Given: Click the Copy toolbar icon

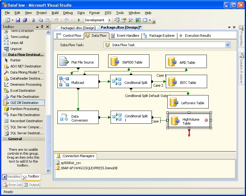Looking at the screenshot, I should point(40,20).
